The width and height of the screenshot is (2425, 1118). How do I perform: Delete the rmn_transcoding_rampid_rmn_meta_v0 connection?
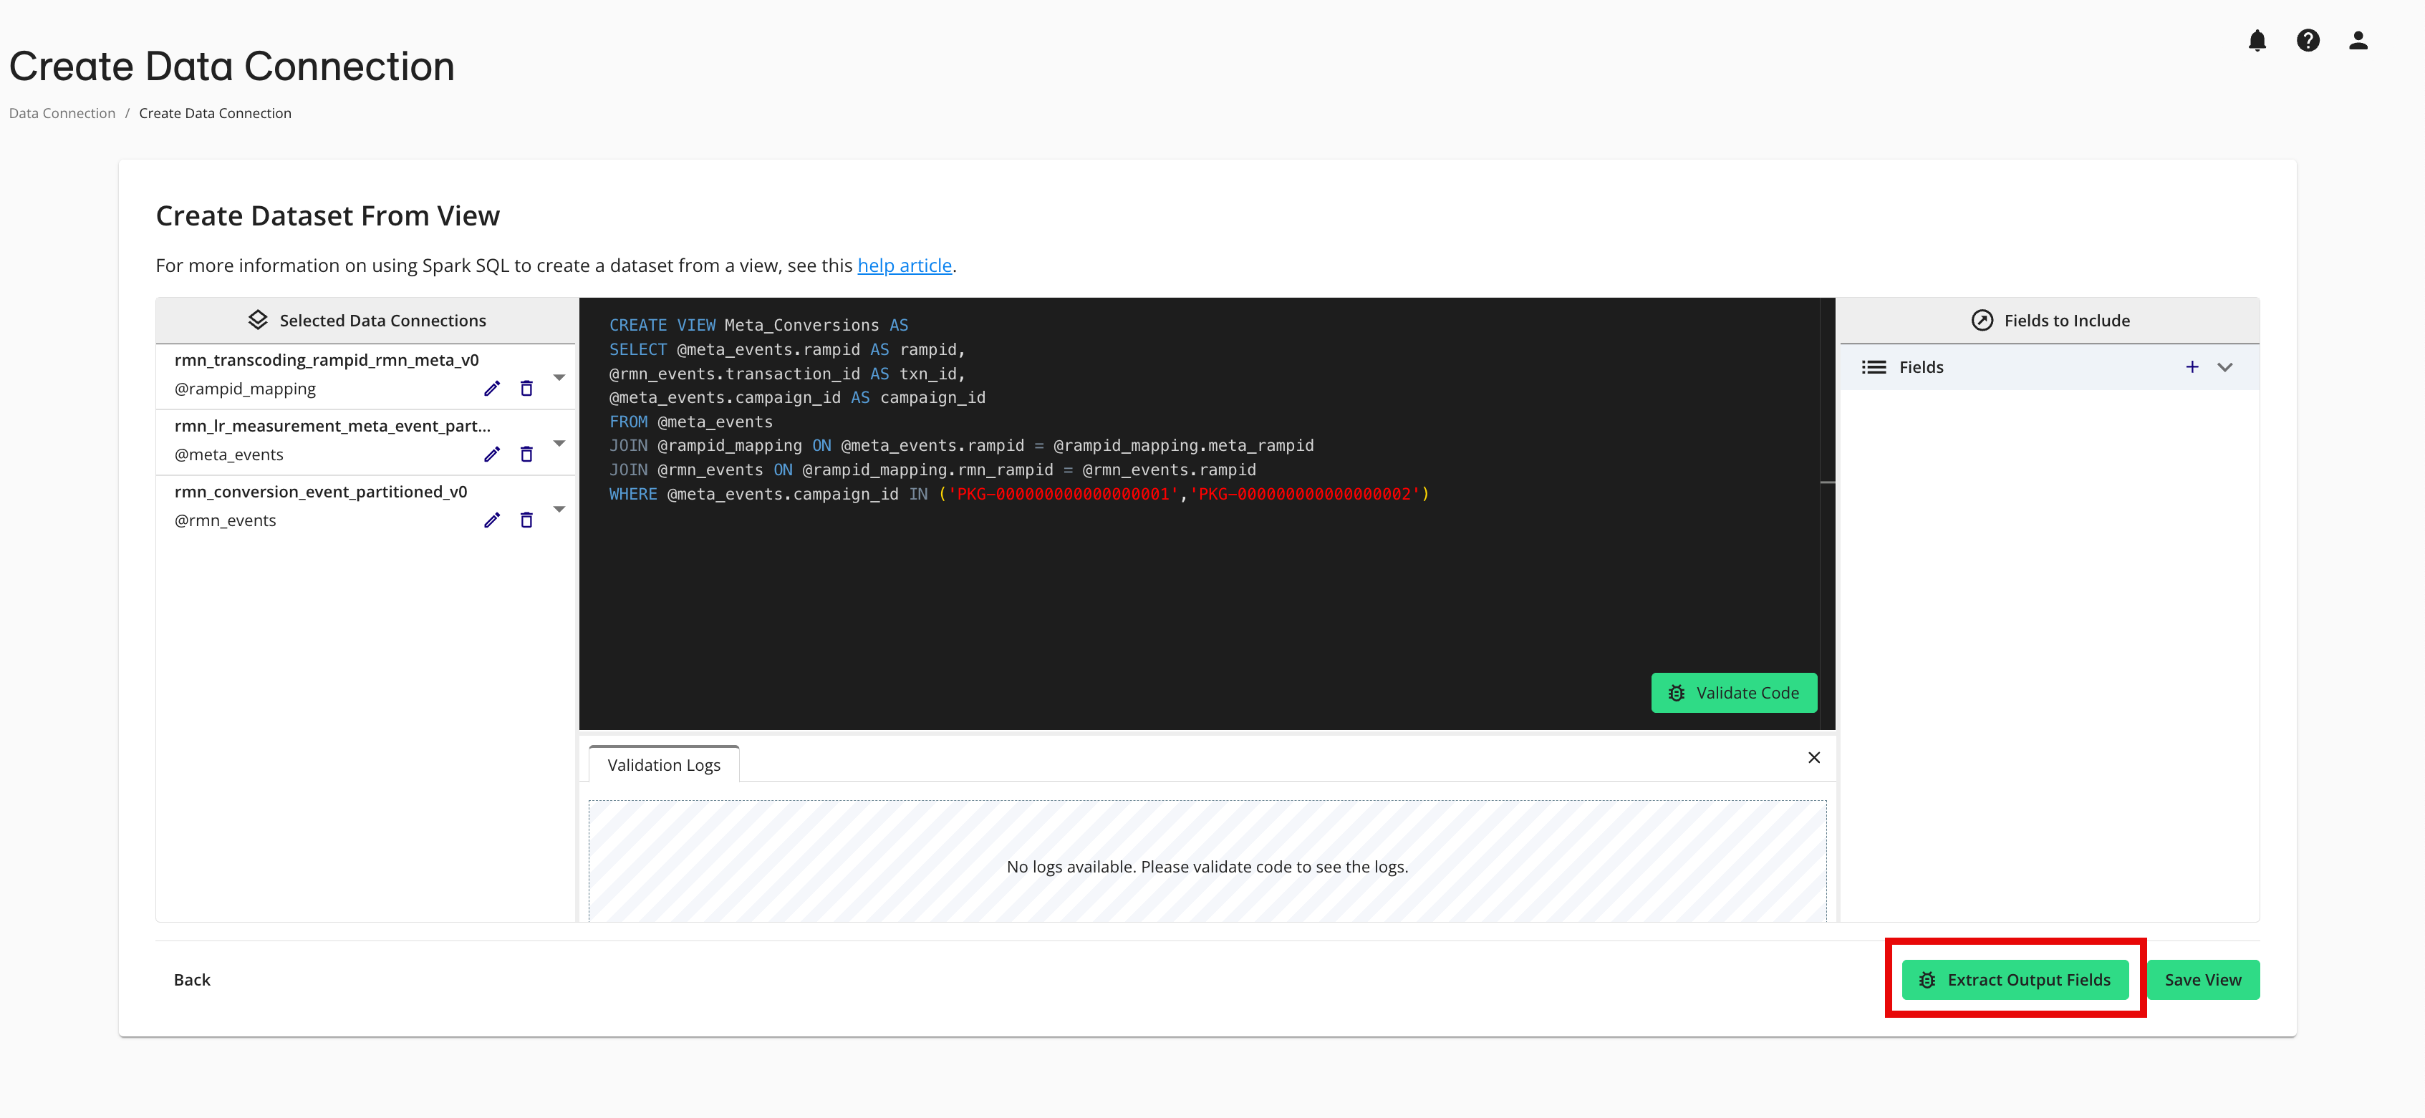click(x=526, y=388)
